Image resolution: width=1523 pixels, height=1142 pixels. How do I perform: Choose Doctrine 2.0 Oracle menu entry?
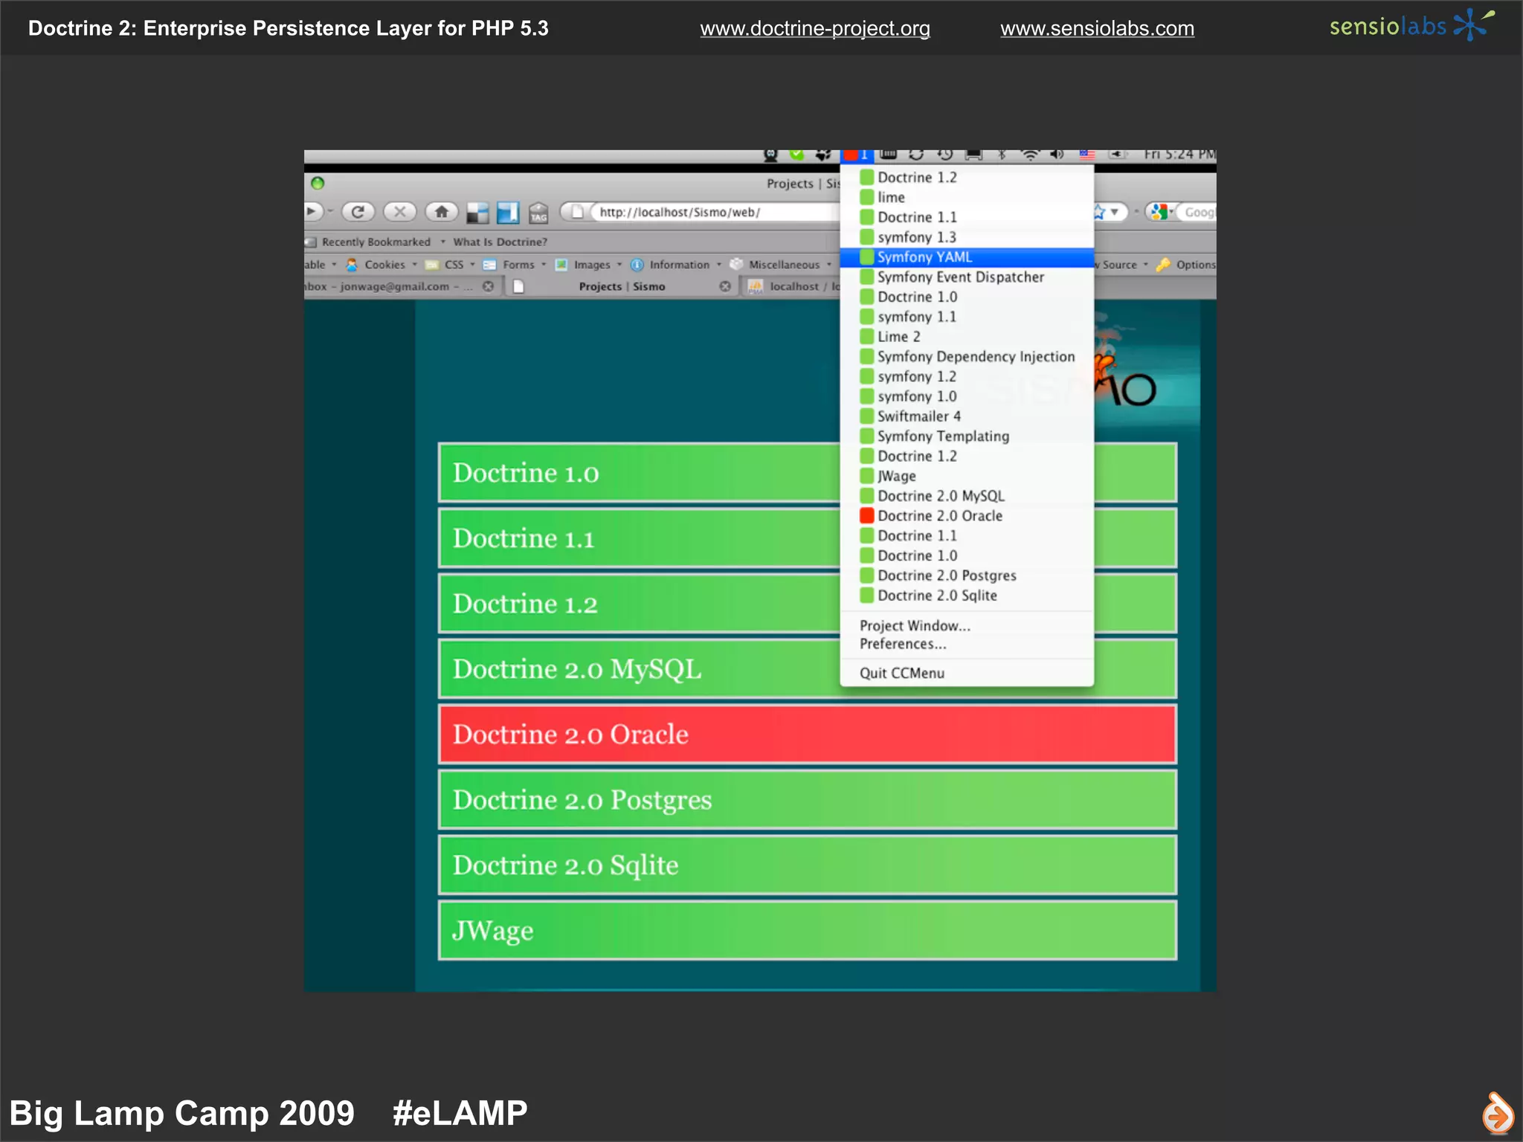pyautogui.click(x=939, y=516)
